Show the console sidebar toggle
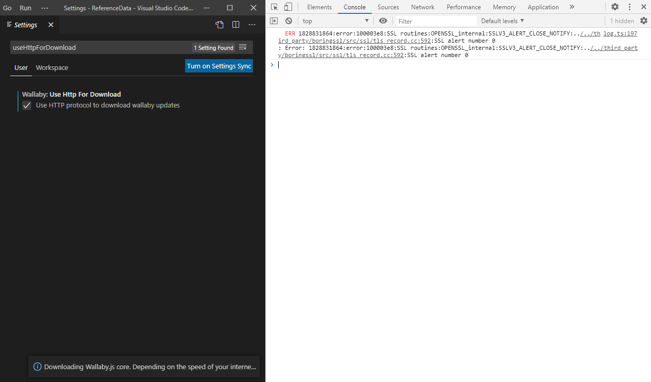The height and width of the screenshot is (382, 651). tap(274, 21)
